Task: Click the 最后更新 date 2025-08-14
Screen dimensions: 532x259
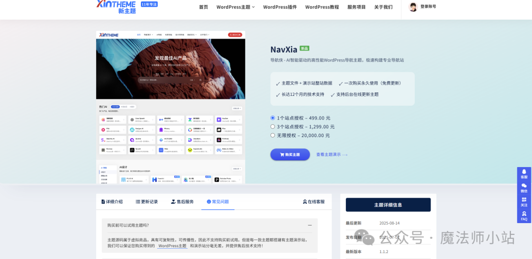Action: tap(390, 223)
